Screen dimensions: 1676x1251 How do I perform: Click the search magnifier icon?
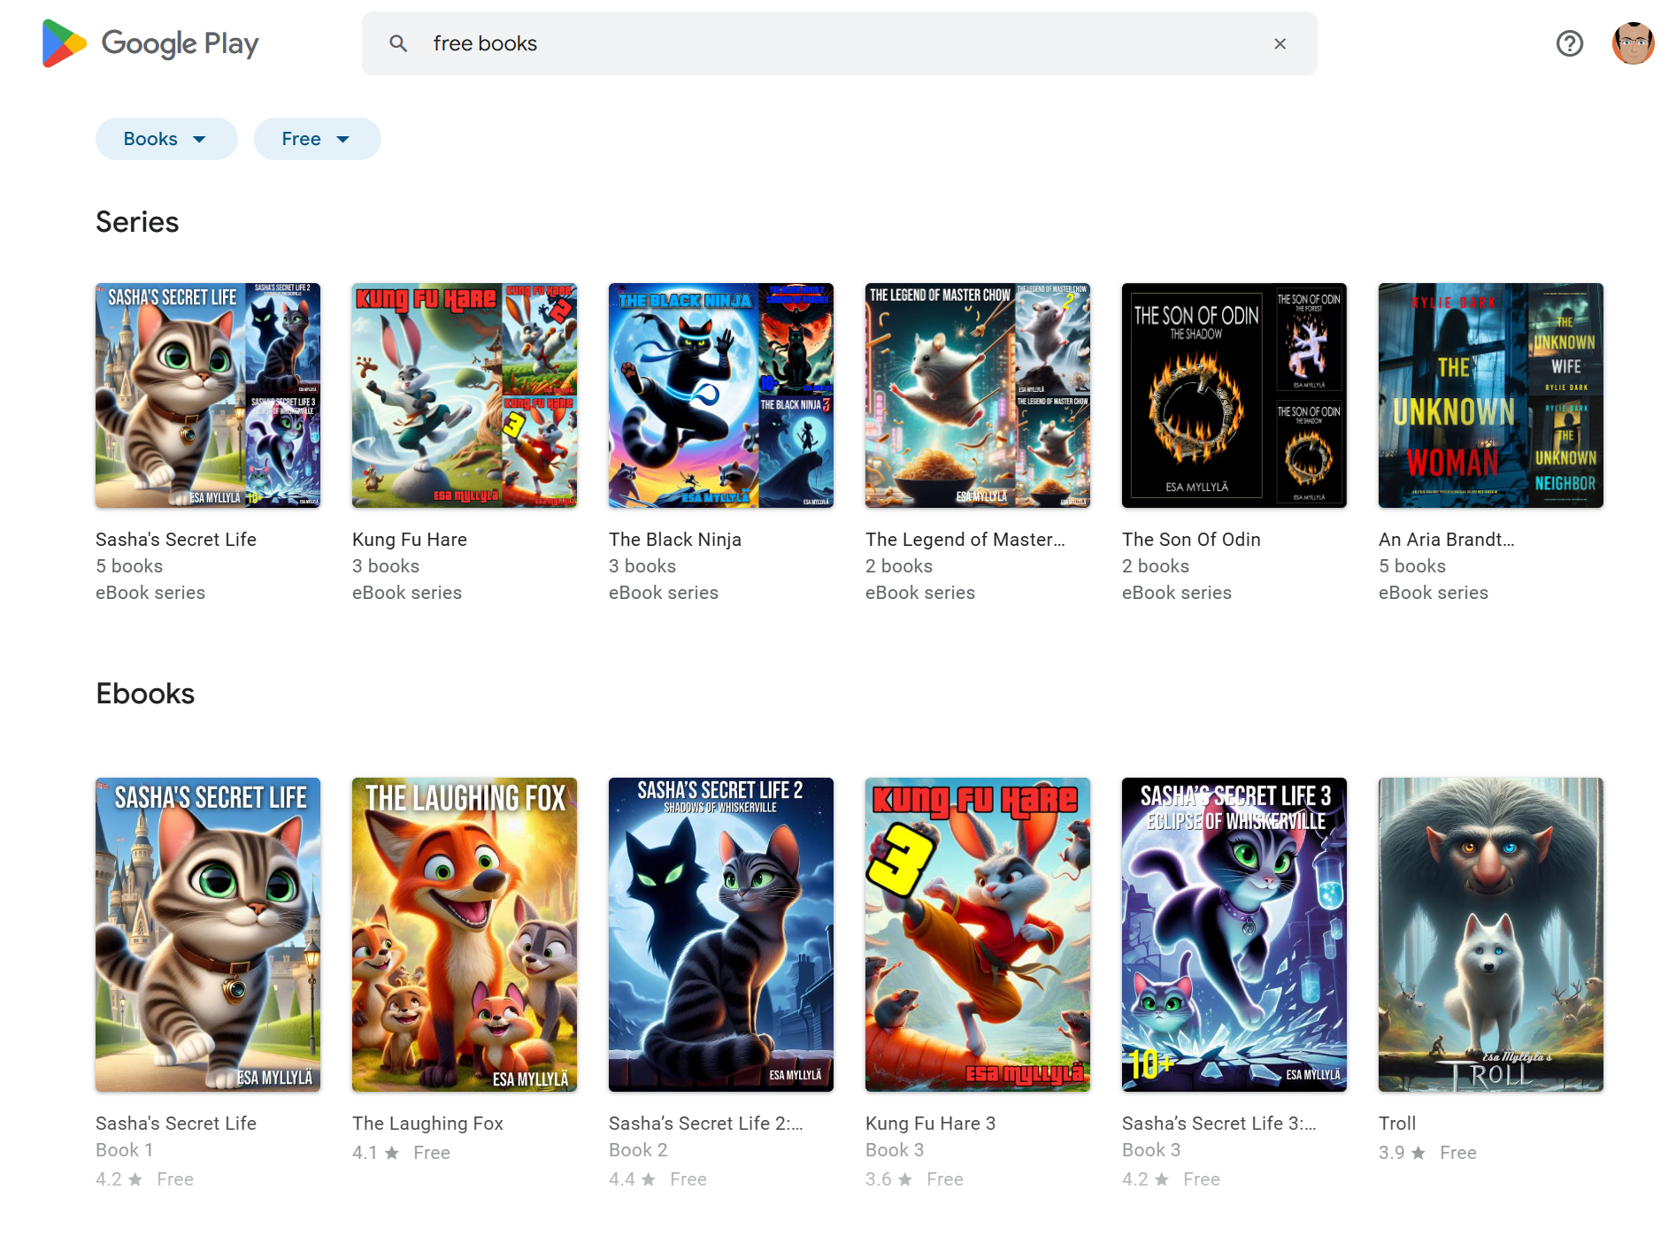(398, 43)
